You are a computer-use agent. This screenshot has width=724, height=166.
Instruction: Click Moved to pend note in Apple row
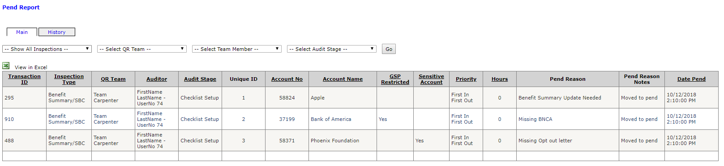coord(639,98)
